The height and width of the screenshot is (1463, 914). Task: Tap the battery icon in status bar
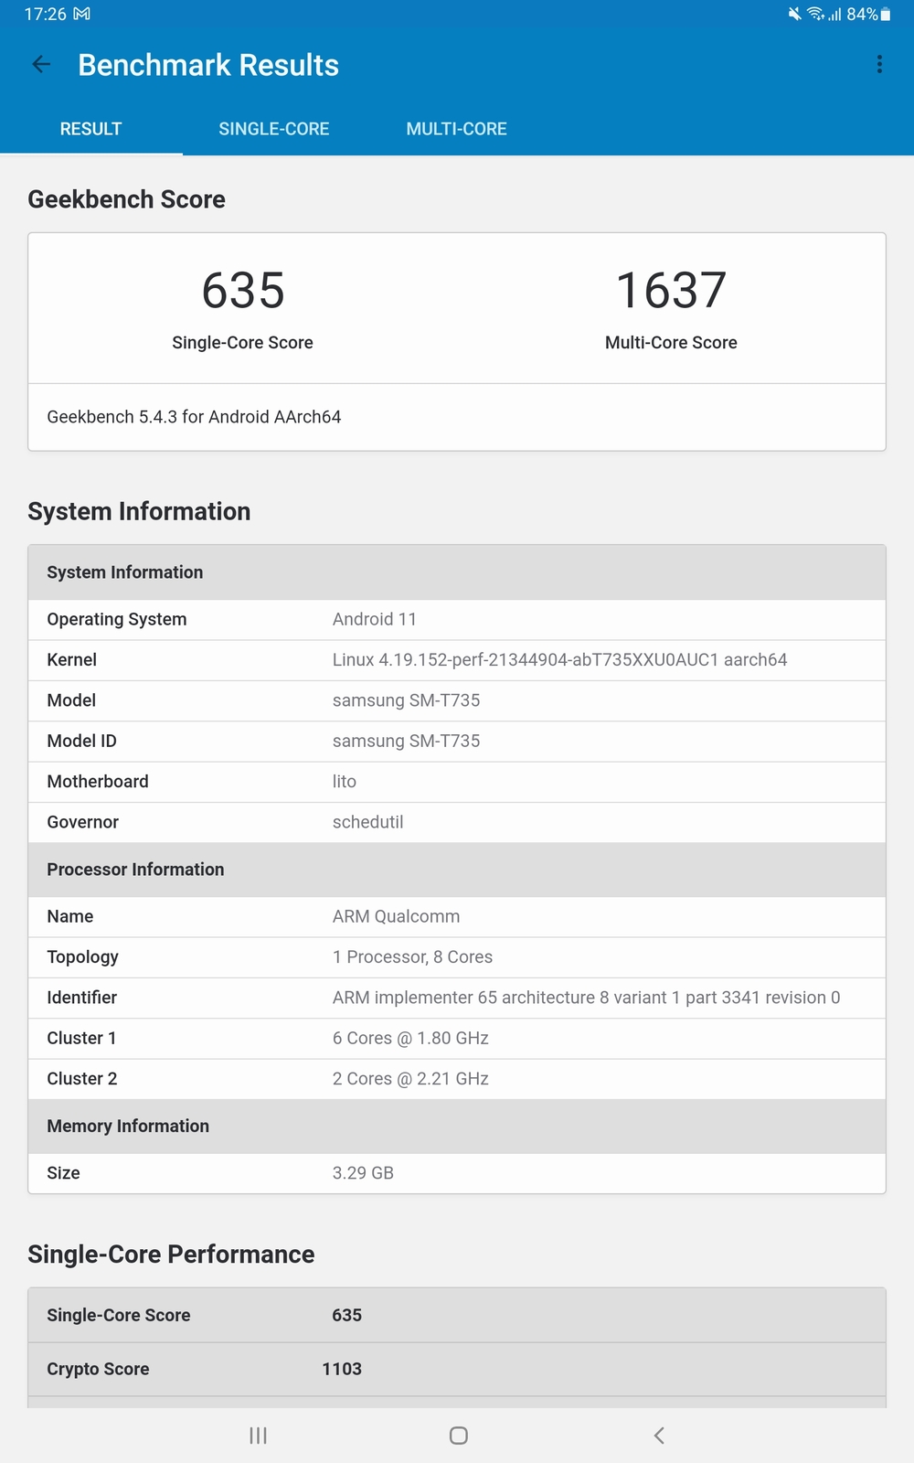[x=885, y=15]
